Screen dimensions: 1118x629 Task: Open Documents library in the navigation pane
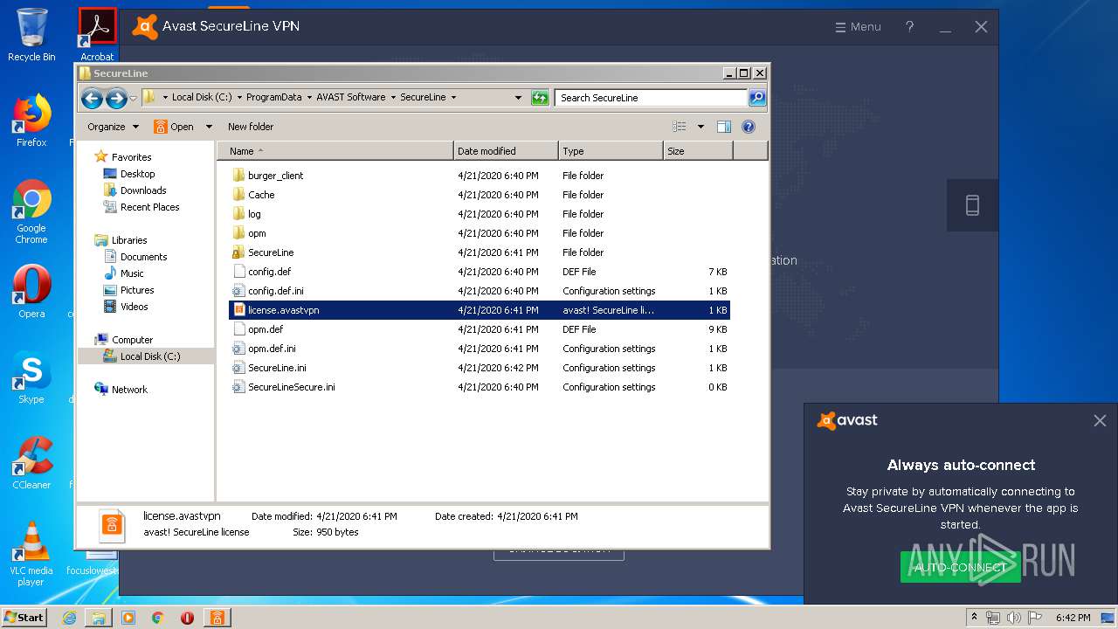tap(135, 257)
